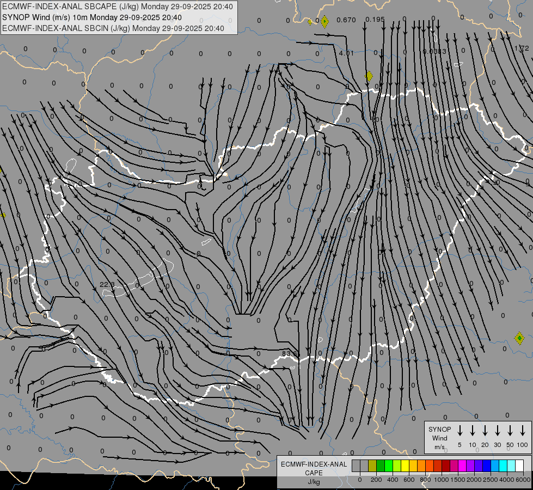This screenshot has height=490, width=533.
Task: Click the olive CAPE marker at far right edge
Action: pyautogui.click(x=519, y=338)
